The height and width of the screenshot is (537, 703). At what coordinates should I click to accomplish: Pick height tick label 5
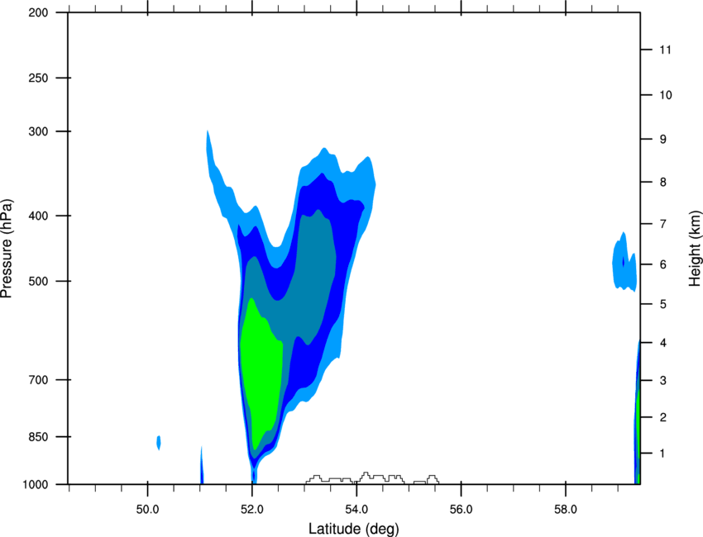coord(663,304)
